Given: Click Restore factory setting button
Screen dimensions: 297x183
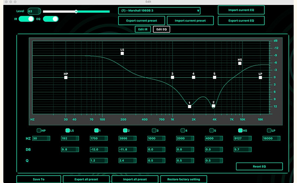Looking at the screenshot, I should click(183, 179).
